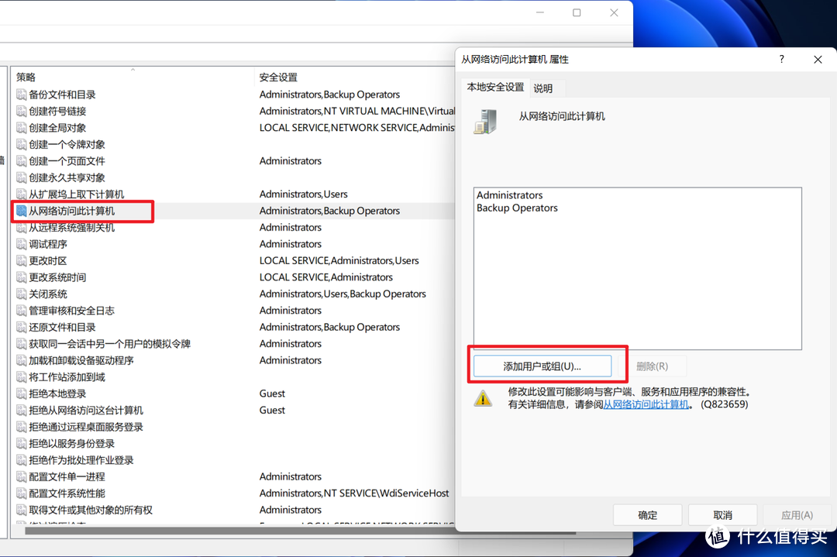Click the 添加用户或组 button

click(542, 366)
